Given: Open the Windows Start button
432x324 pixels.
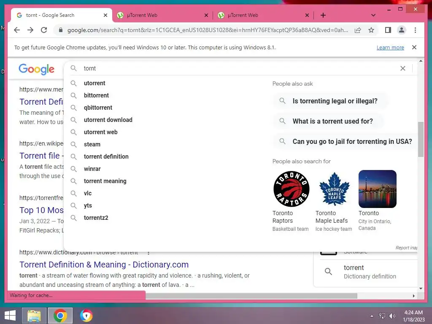Looking at the screenshot, I should click(10, 316).
